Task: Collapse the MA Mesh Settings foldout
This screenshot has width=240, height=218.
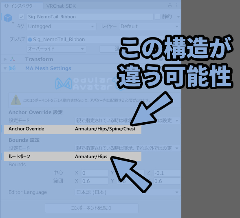Action: click(5, 68)
